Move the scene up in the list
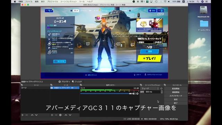Image resolution: width=222 pixels, height=125 pixels. pos(32,115)
